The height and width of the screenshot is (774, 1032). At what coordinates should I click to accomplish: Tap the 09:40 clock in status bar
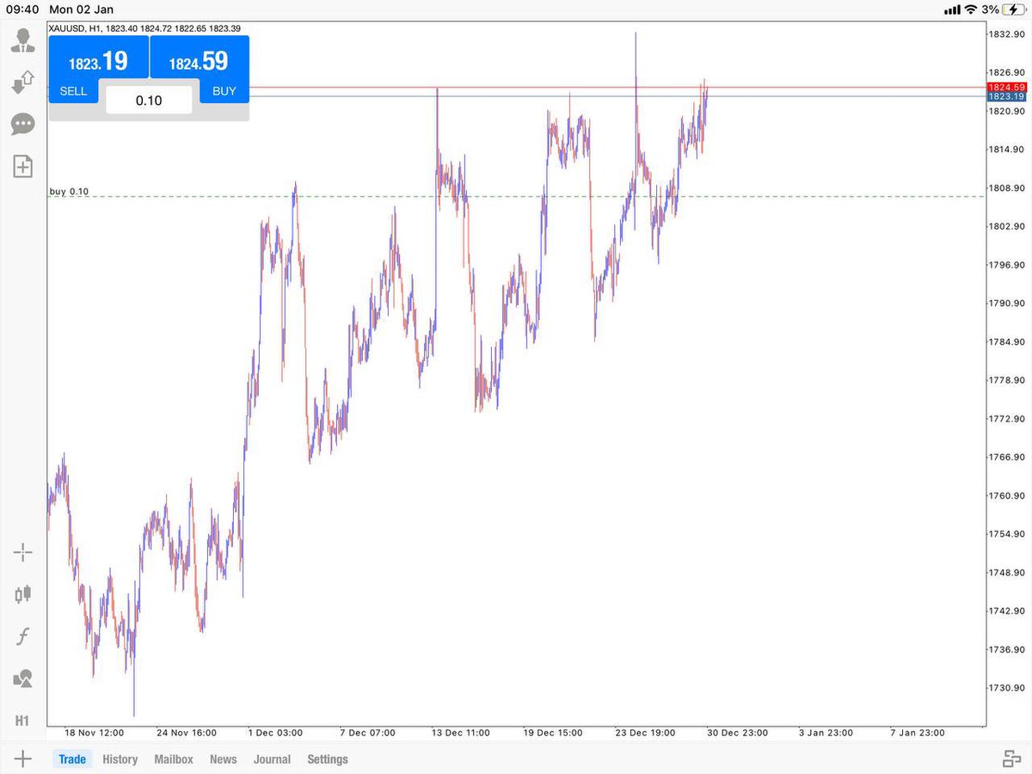24,10
